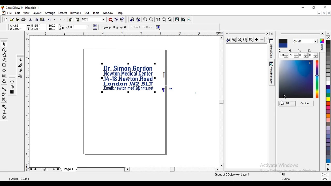The height and width of the screenshot is (186, 331).
Task: Copy the selection to clipboard
Action: [x=36, y=20]
